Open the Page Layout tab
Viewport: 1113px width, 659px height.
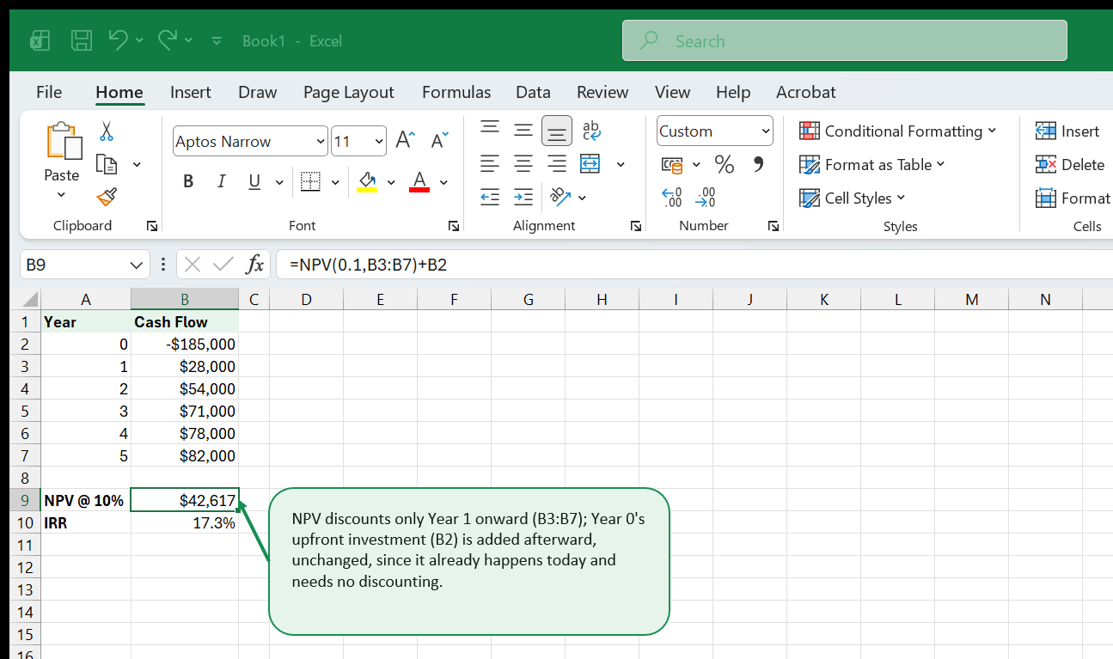(x=348, y=92)
